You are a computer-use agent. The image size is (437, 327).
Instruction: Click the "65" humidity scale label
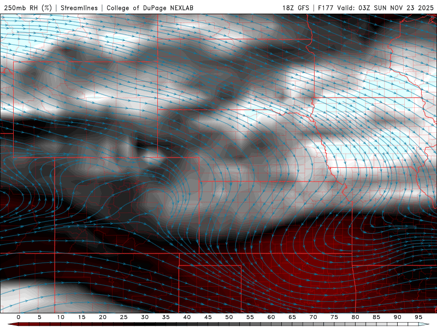tap(292, 317)
